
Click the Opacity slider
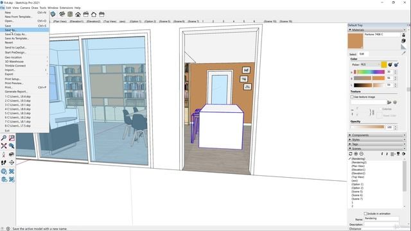coord(367,127)
